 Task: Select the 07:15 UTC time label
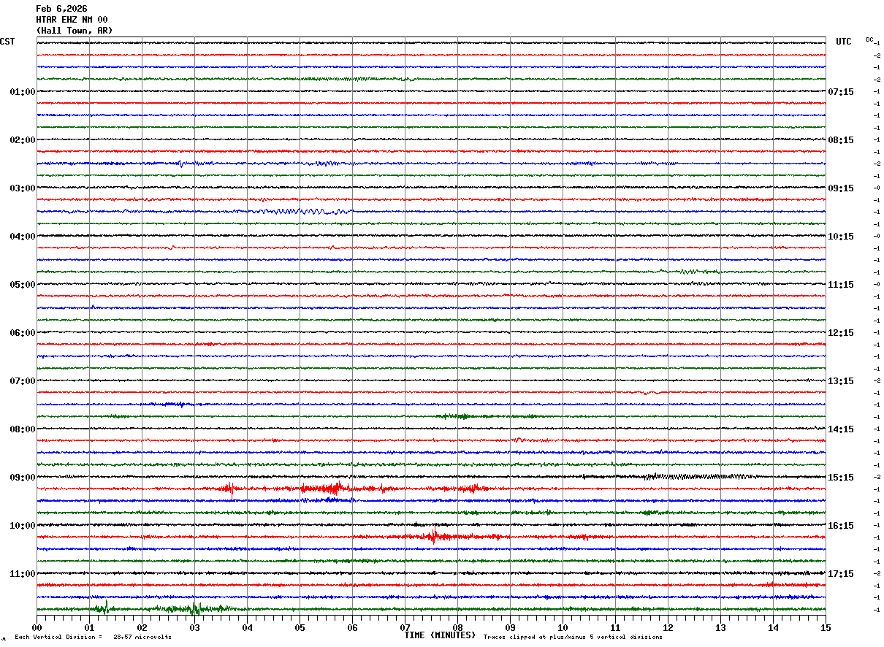pos(840,92)
